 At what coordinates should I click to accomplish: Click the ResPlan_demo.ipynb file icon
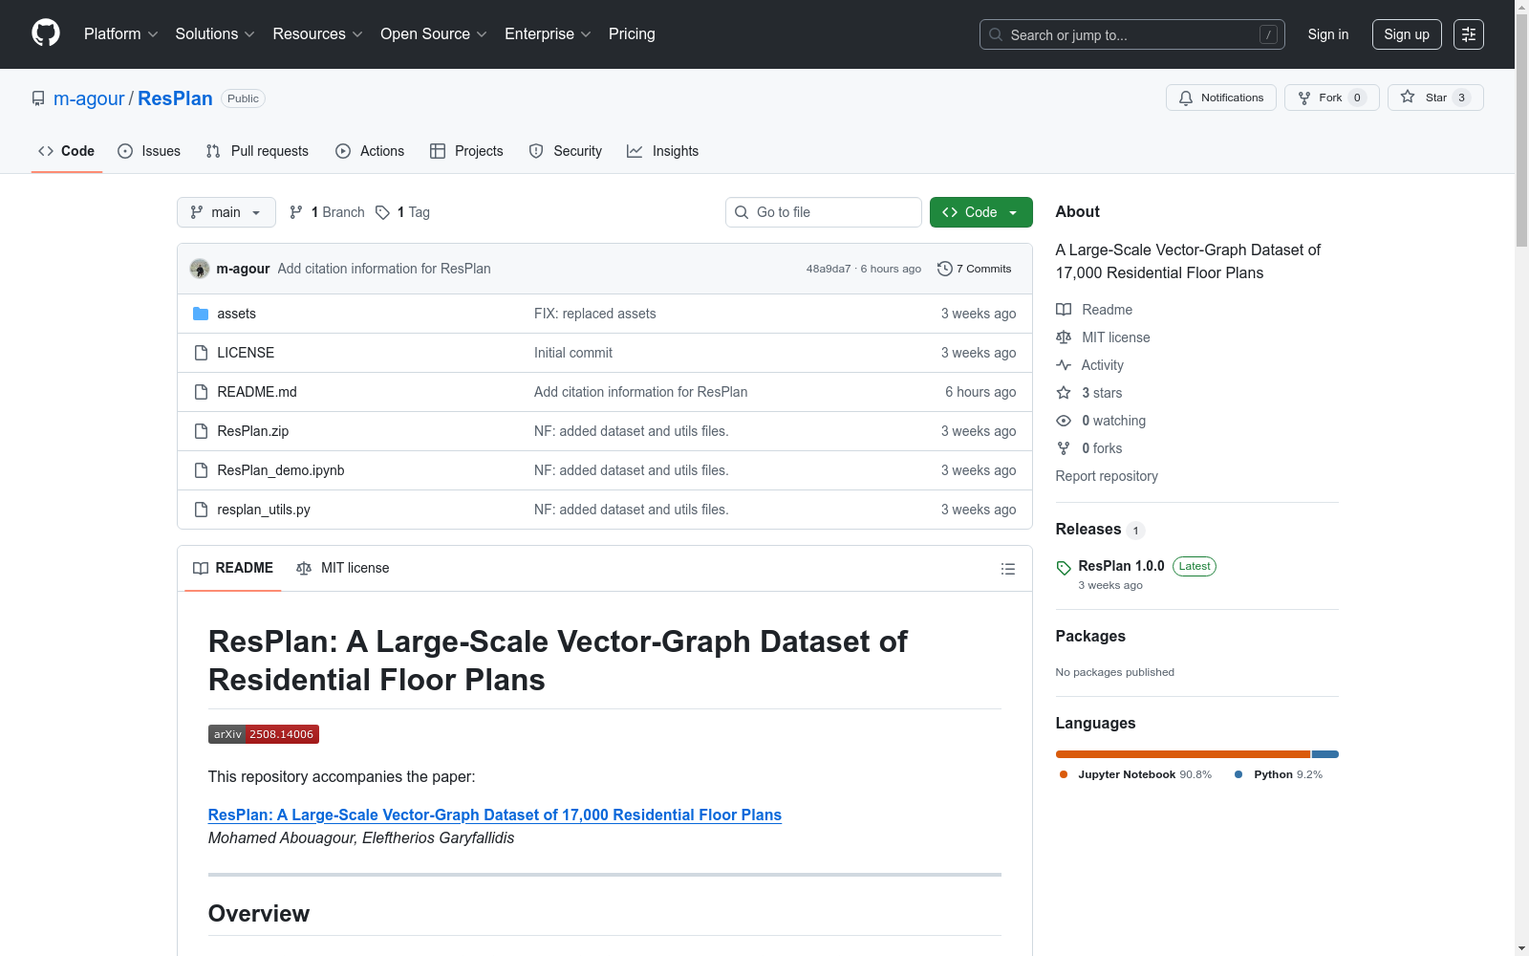(x=201, y=470)
